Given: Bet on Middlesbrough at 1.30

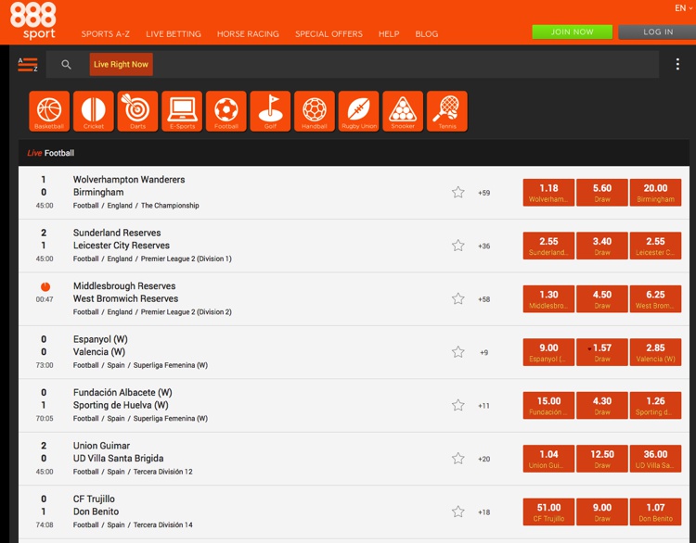Looking at the screenshot, I should pyautogui.click(x=548, y=298).
